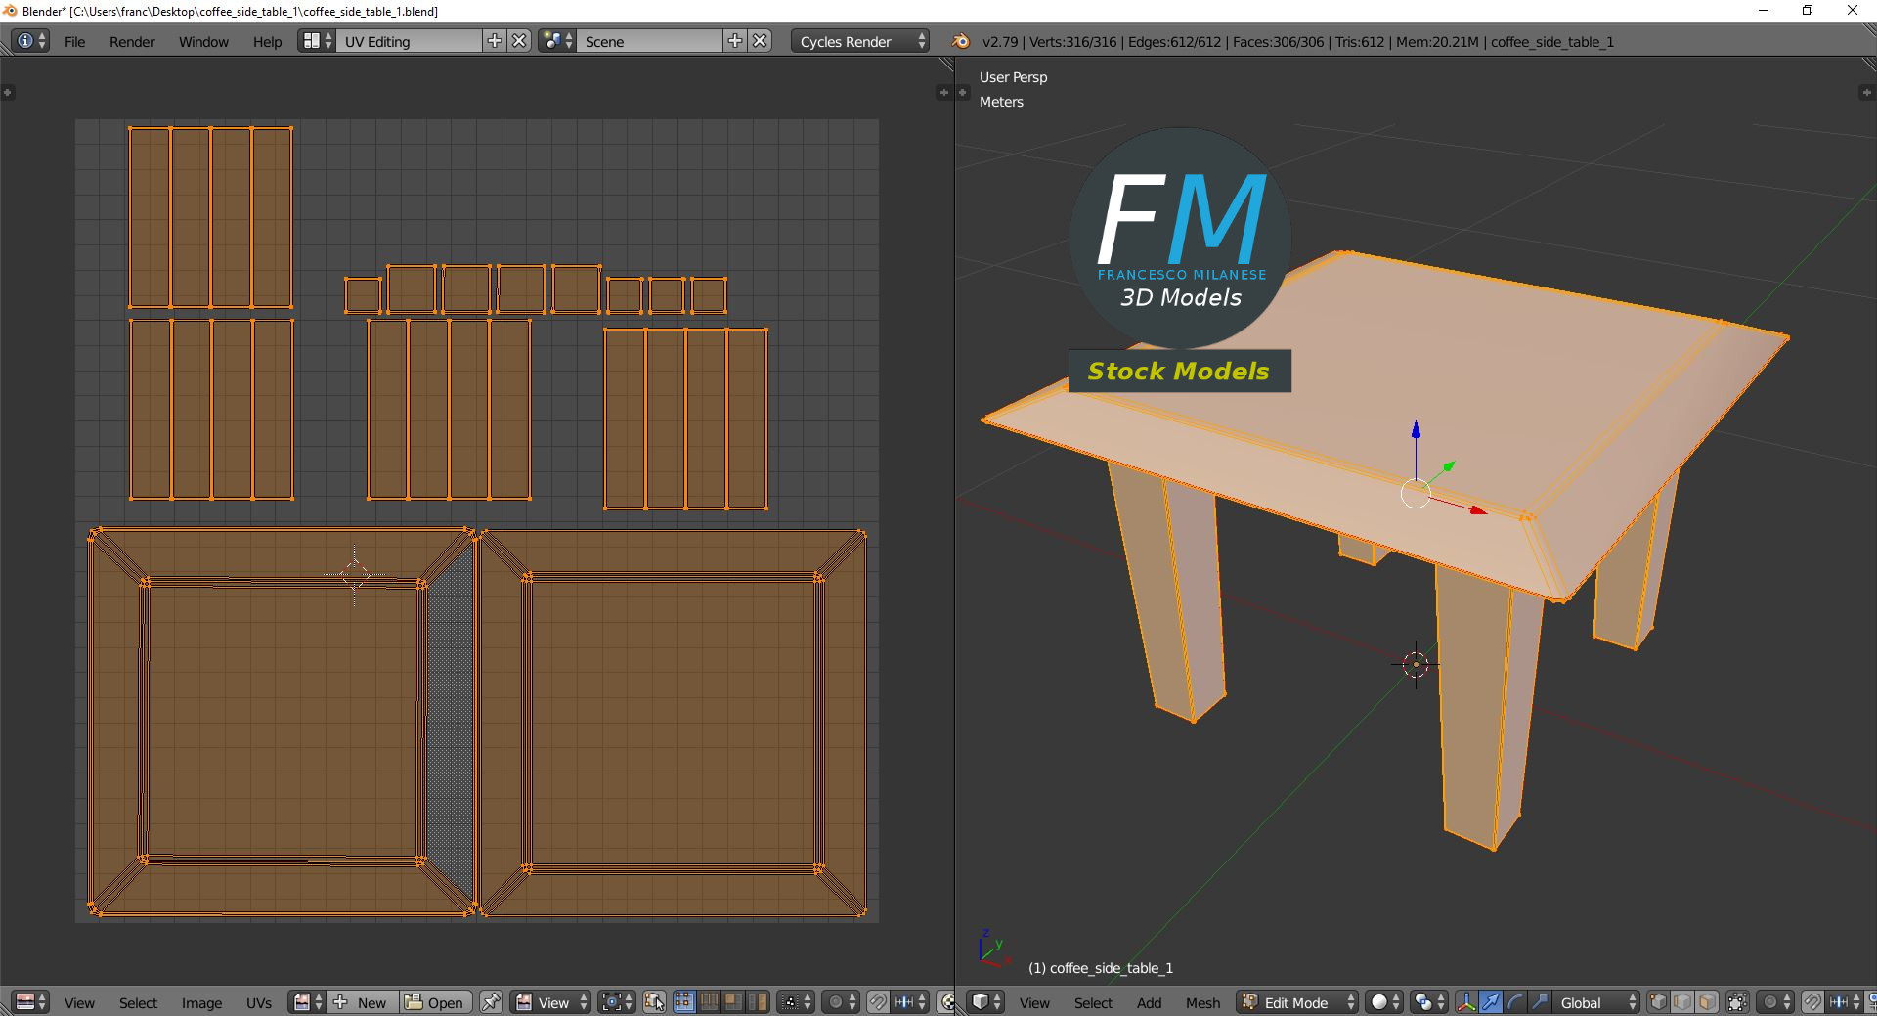Viewport: 1877px width, 1016px height.
Task: Enable UV vertex selection mode
Action: (x=684, y=1002)
